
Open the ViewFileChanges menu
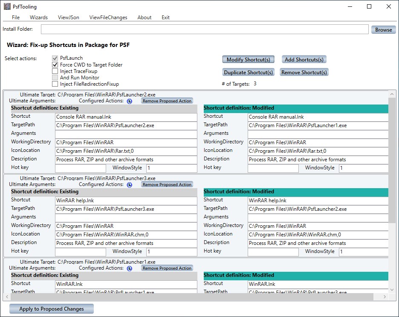click(x=108, y=17)
